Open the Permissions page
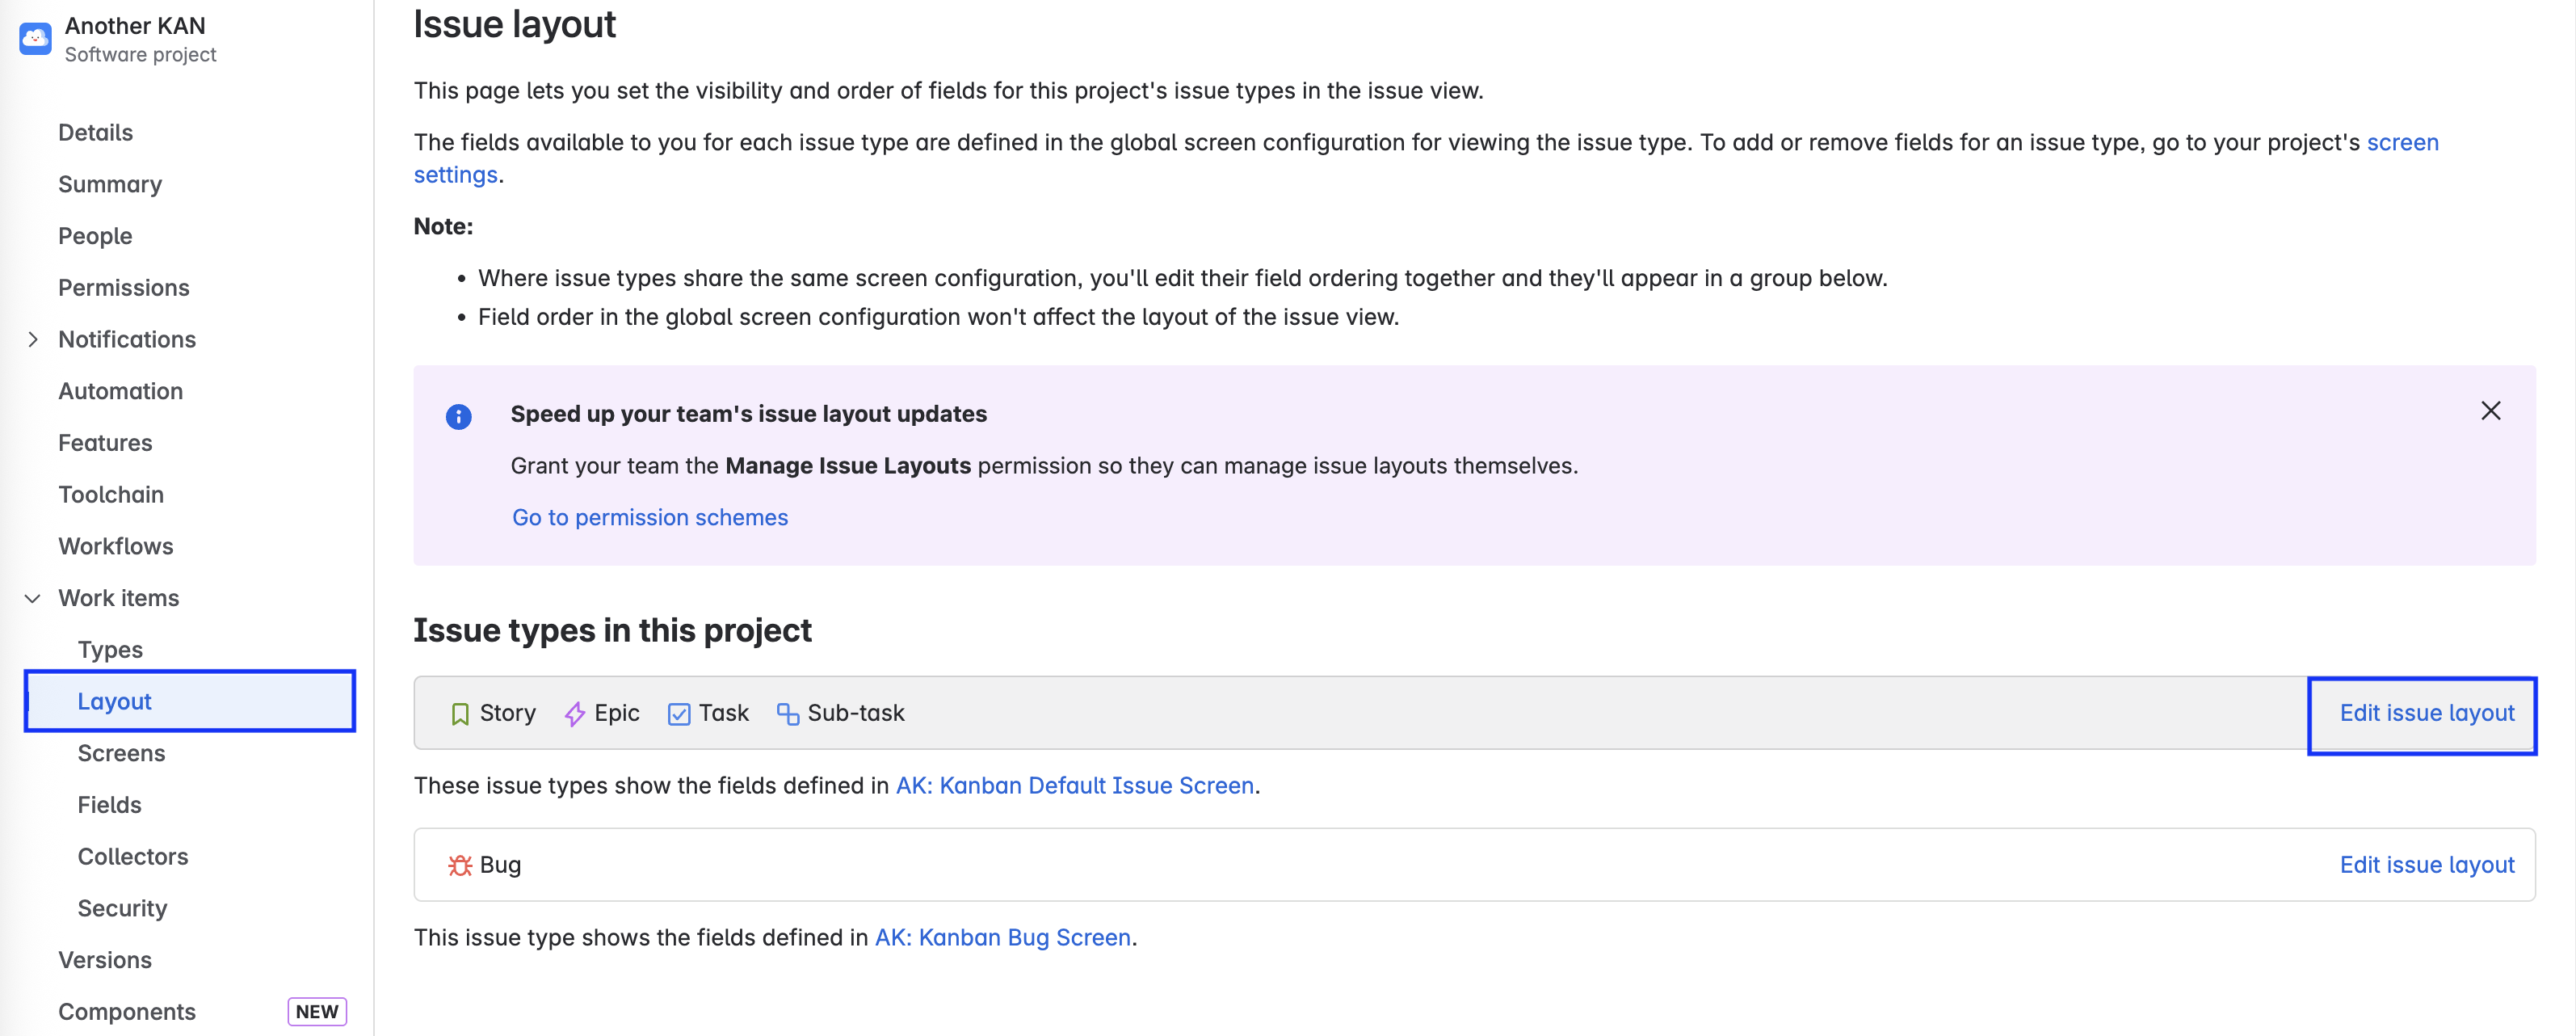Viewport: 2576px width, 1036px height. (x=124, y=288)
